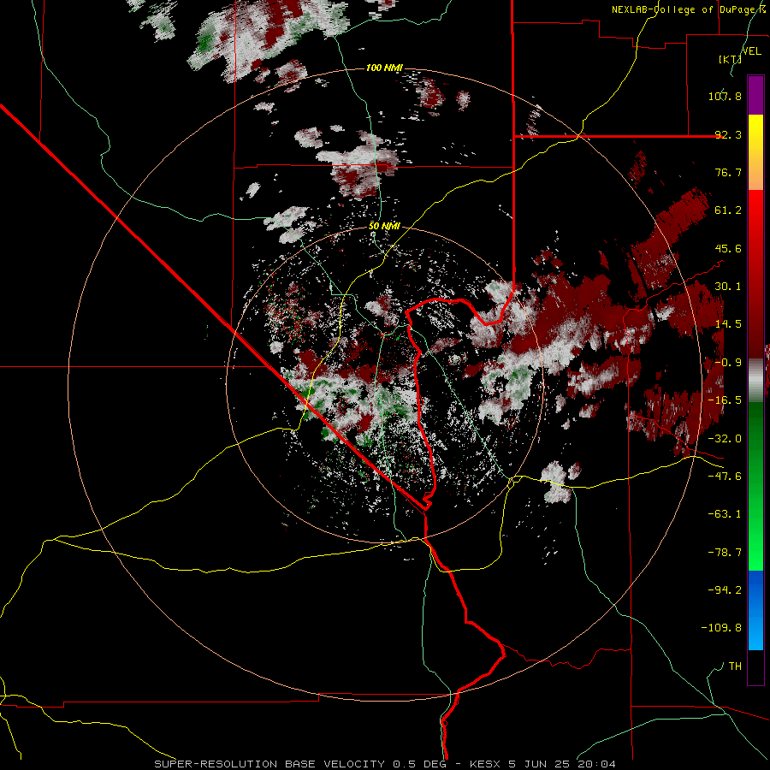The width and height of the screenshot is (770, 770).
Task: Click the 107.8 scale value
Action: pyautogui.click(x=725, y=96)
